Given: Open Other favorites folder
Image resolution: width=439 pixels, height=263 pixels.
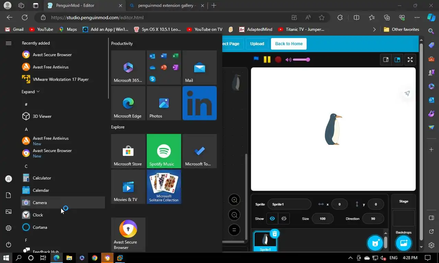Looking at the screenshot, I should click(x=401, y=29).
